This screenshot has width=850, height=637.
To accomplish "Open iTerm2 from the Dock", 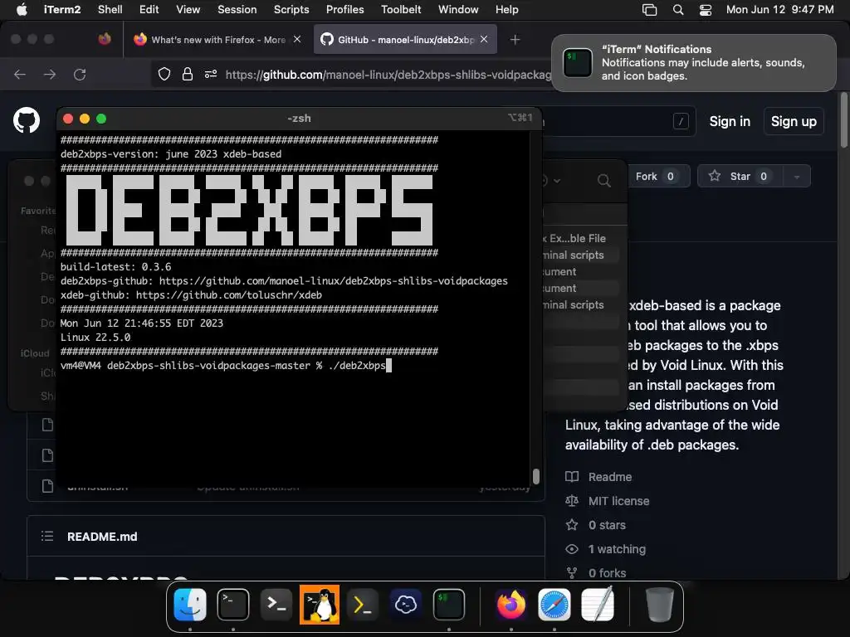I will (449, 605).
